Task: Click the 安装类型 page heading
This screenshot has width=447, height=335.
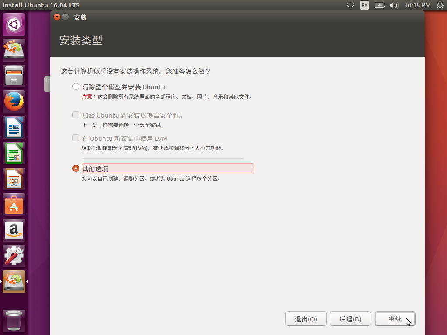Action: click(81, 40)
